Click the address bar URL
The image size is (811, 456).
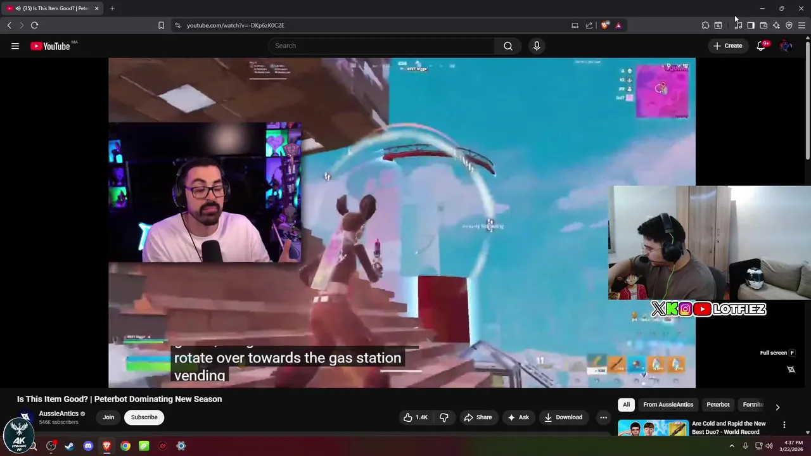tap(235, 25)
